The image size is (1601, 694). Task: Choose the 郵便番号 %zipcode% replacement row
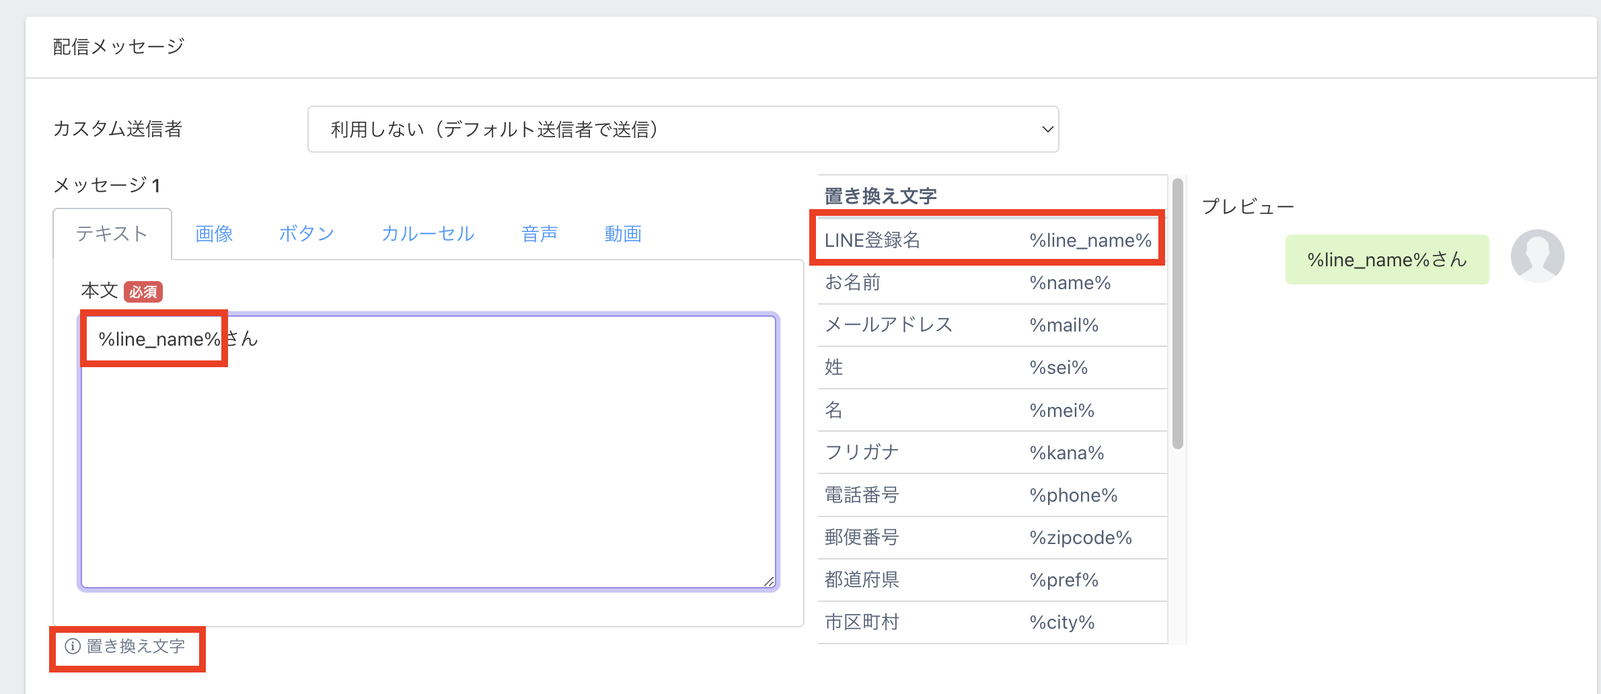tap(992, 538)
